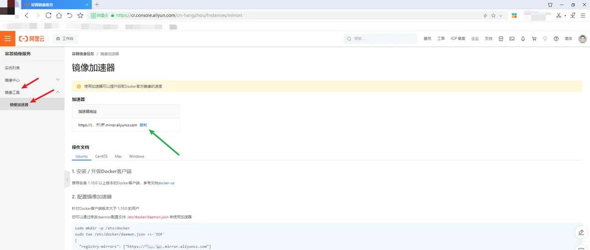The image size is (590, 250).
Task: Open the 费用 menu
Action: (x=428, y=39)
